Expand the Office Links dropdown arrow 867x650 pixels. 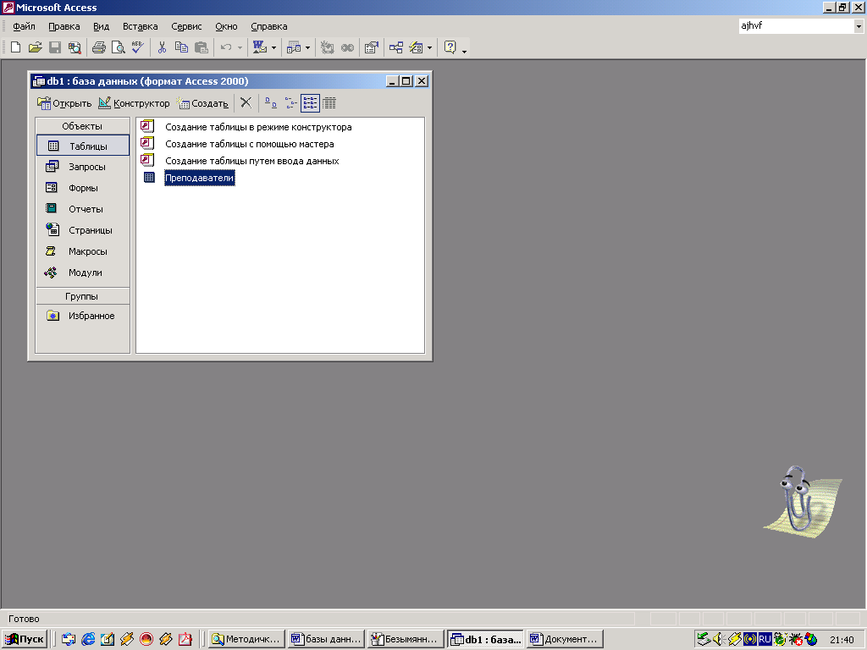[273, 48]
